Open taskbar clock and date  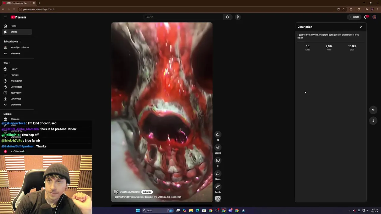[x=374, y=210]
